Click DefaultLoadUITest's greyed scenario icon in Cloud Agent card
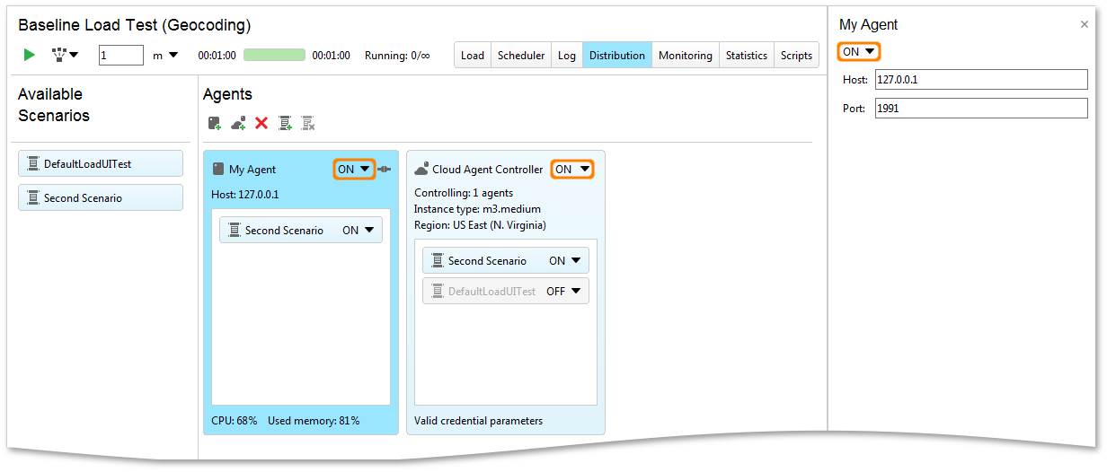The height and width of the screenshot is (472, 1107). [x=438, y=291]
